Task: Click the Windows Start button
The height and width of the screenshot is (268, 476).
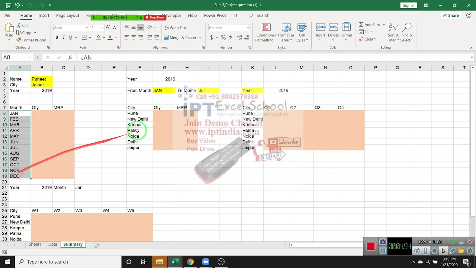Action: click(7, 262)
